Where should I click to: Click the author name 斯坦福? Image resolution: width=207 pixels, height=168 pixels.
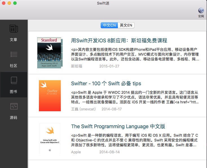77,66
